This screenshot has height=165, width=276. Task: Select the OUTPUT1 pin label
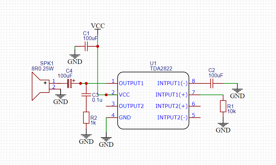tap(131, 83)
